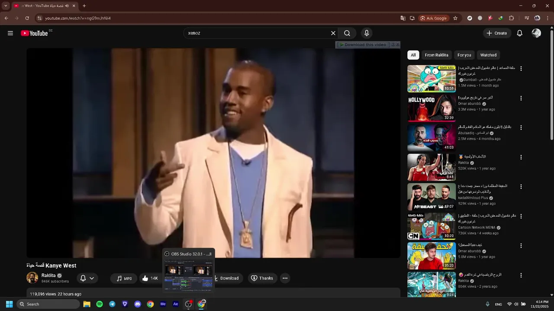
Task: Open options menu for the Raklita 9:24 video
Action: point(521,275)
